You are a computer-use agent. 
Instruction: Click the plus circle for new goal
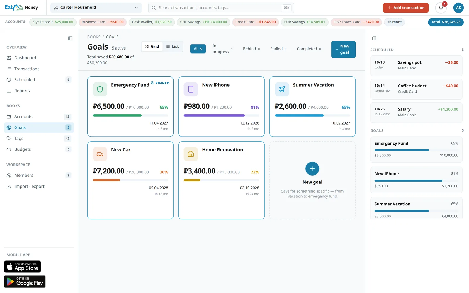pos(312,169)
